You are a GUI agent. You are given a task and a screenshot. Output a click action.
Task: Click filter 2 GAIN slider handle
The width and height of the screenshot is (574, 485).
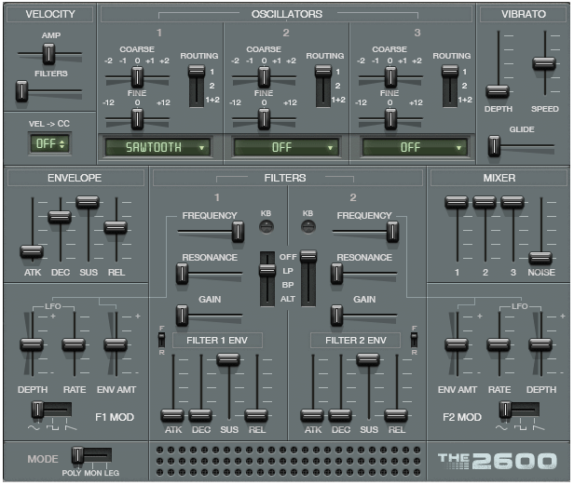pyautogui.click(x=336, y=316)
